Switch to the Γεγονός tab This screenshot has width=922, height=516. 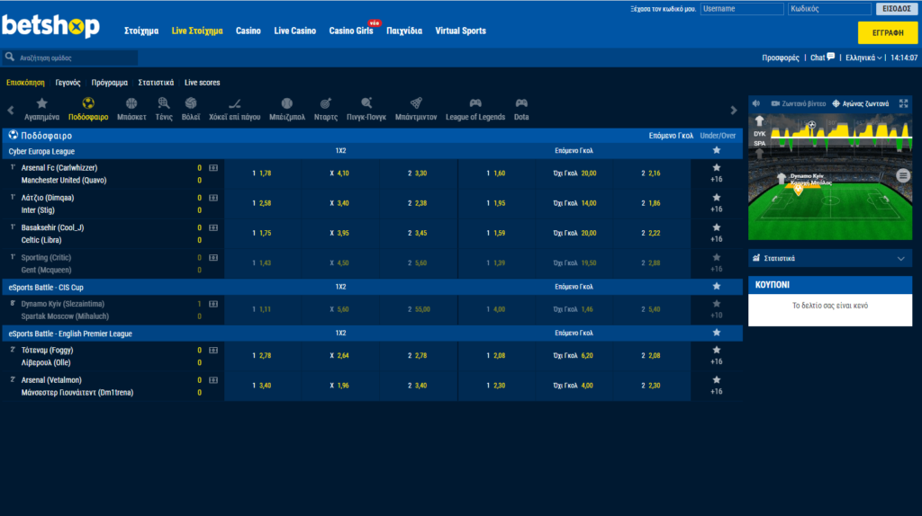68,83
